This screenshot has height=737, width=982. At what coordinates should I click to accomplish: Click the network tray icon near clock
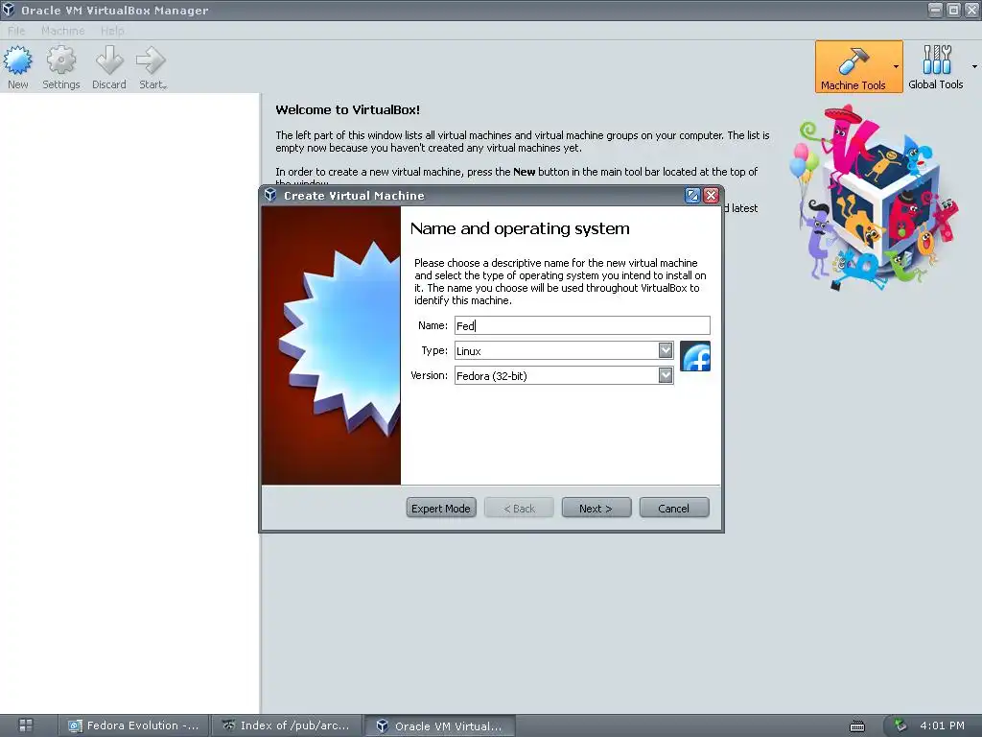[x=900, y=725]
